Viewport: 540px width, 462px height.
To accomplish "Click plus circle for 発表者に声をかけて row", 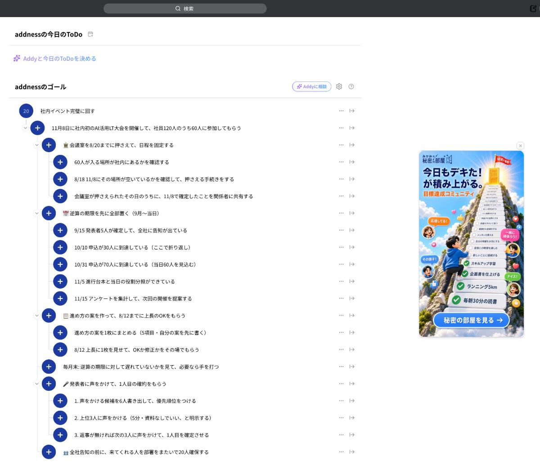I will click(x=49, y=384).
